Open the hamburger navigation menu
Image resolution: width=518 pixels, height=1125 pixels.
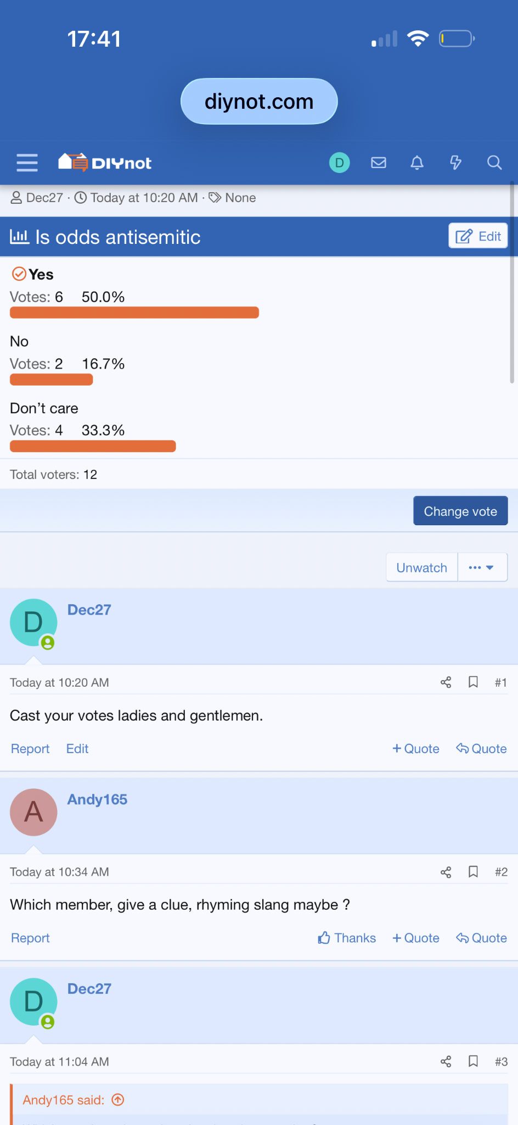[27, 163]
